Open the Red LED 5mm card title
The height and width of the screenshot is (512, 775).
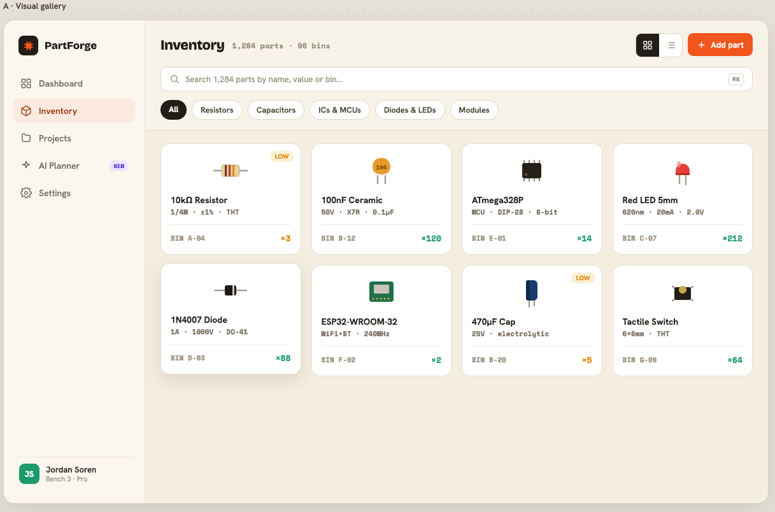click(x=650, y=200)
